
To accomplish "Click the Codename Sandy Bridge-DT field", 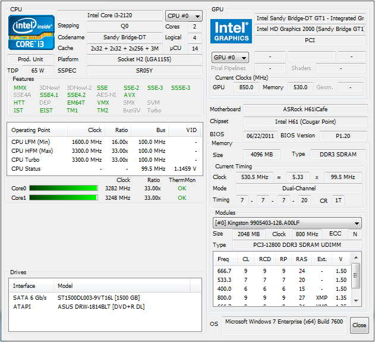I will pyautogui.click(x=125, y=37).
